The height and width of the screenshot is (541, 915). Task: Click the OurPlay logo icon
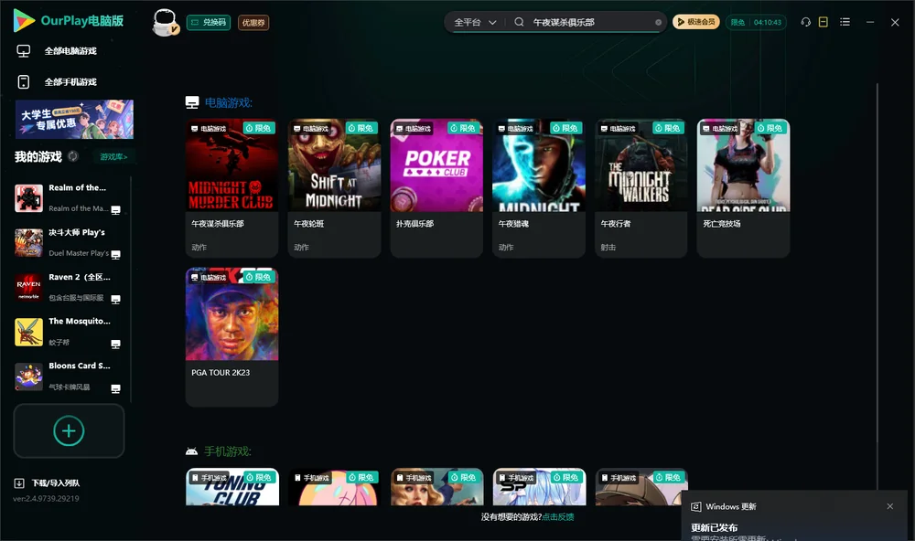(x=24, y=21)
